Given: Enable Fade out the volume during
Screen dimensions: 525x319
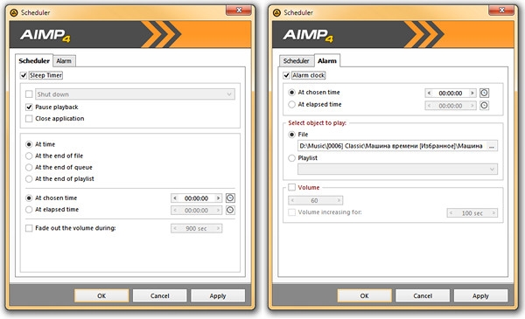Looking at the screenshot, I should 29,228.
